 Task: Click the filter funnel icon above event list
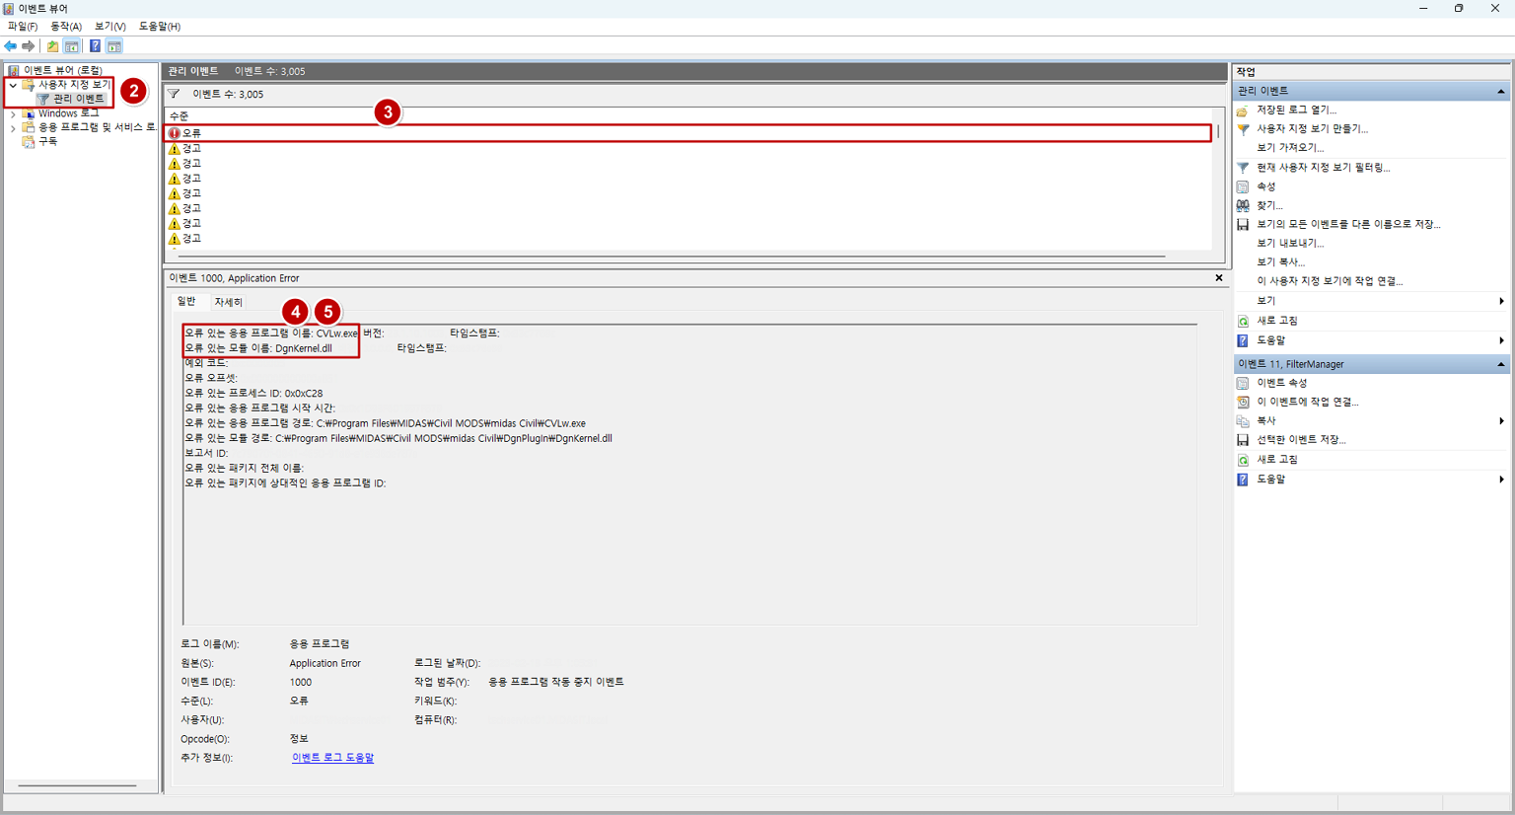pyautogui.click(x=174, y=94)
